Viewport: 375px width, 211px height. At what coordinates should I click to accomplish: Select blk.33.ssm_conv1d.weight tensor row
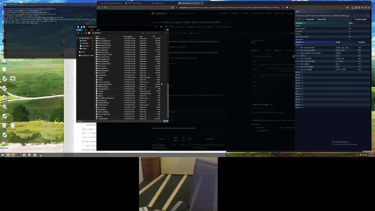click(x=332, y=61)
